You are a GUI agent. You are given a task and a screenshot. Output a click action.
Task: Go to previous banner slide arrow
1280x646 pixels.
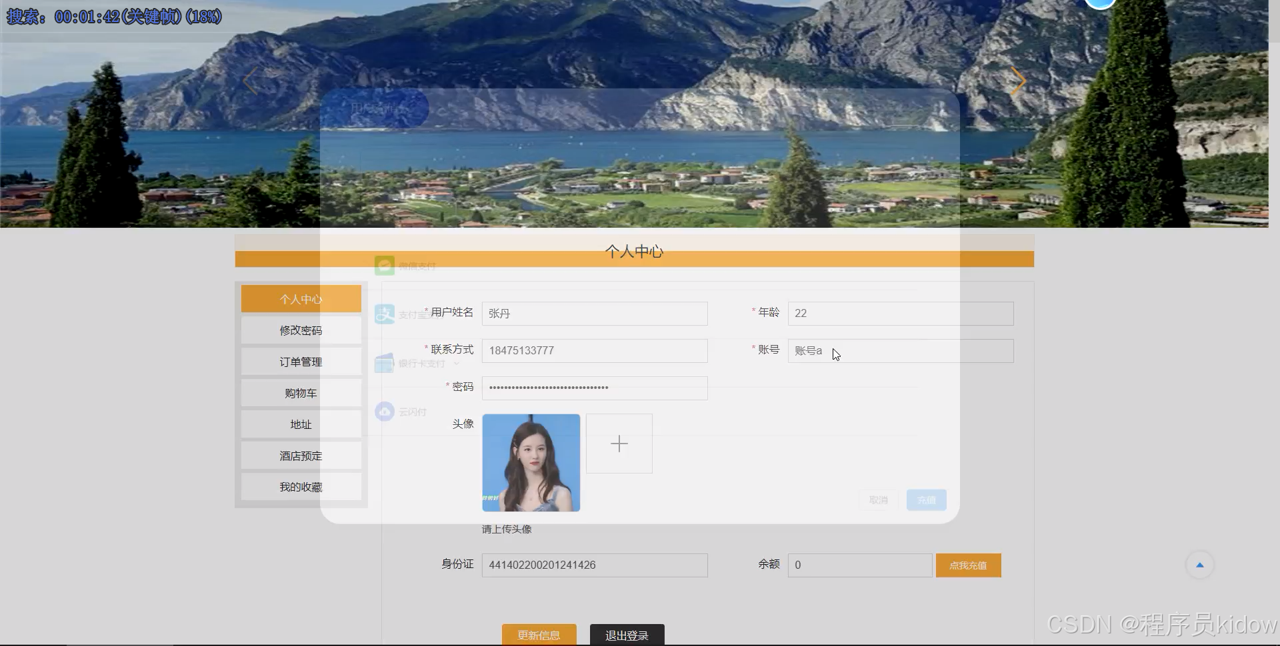[x=250, y=81]
